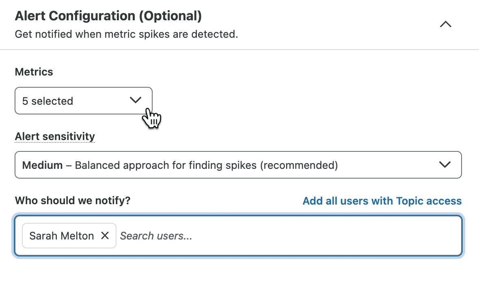
Task: Remove Sarah Melton using the X icon
Action: click(x=105, y=236)
